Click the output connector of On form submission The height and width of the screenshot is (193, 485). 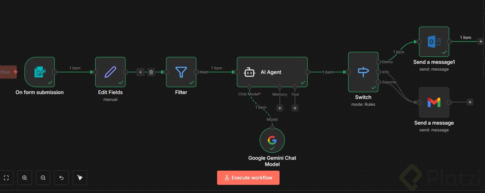coord(55,72)
